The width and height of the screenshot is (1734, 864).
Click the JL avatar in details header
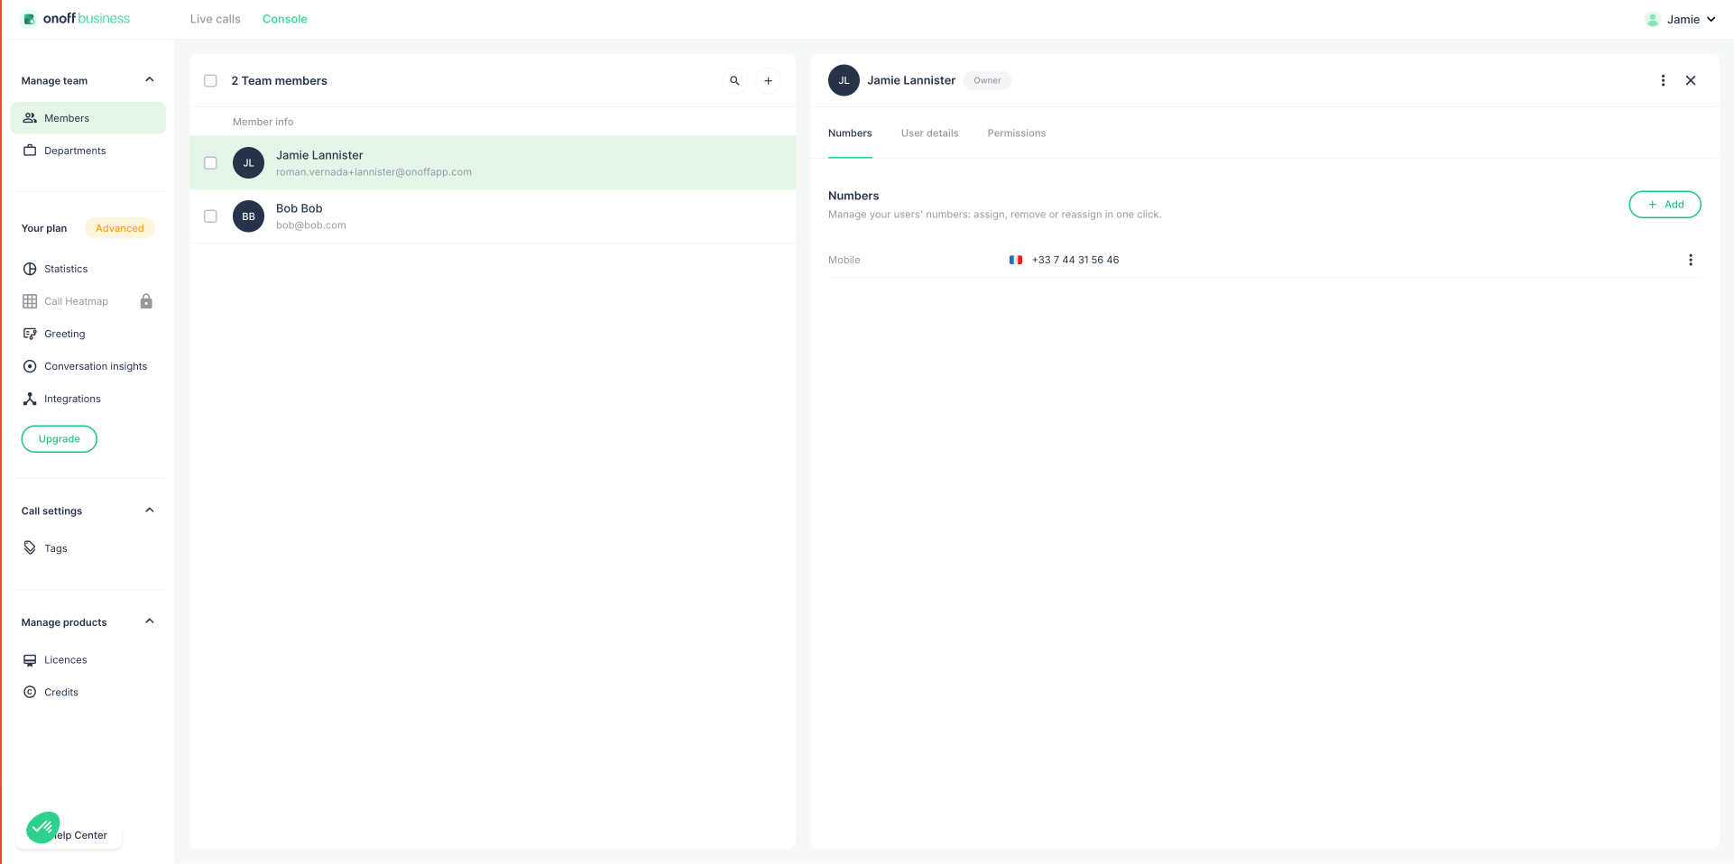click(844, 80)
